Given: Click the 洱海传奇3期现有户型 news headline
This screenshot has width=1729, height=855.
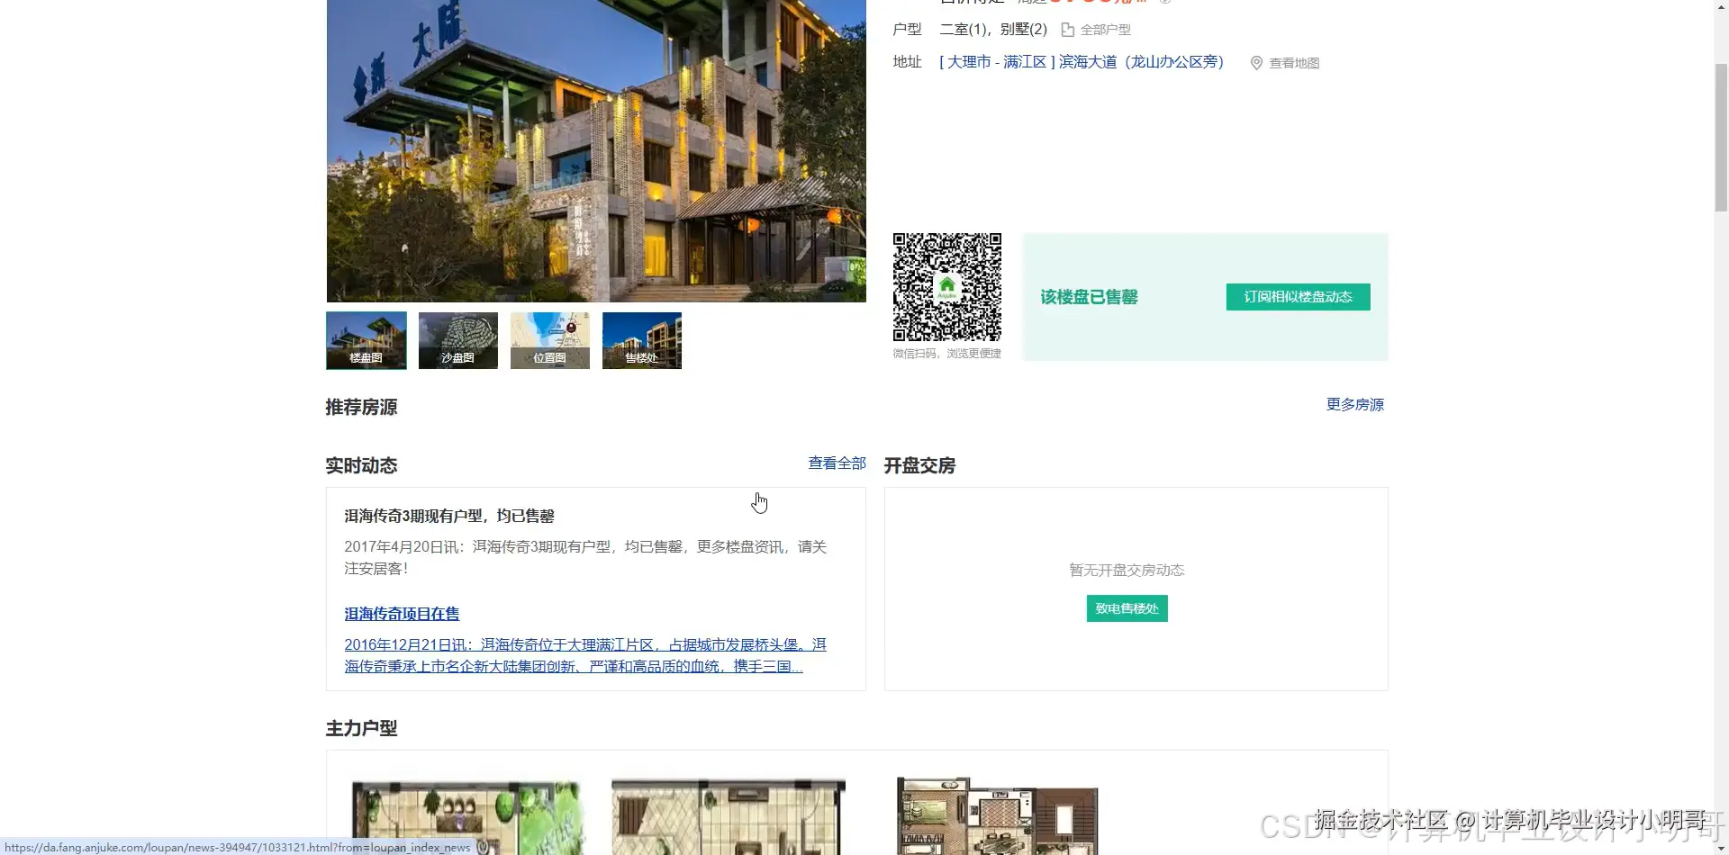Looking at the screenshot, I should pyautogui.click(x=449, y=516).
